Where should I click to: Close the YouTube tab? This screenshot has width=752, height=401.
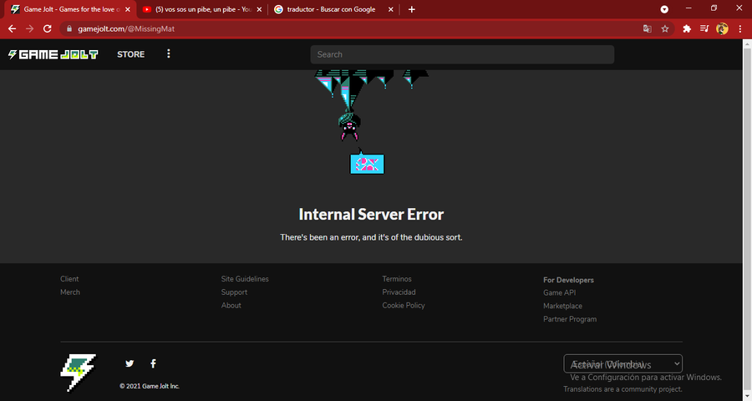259,9
